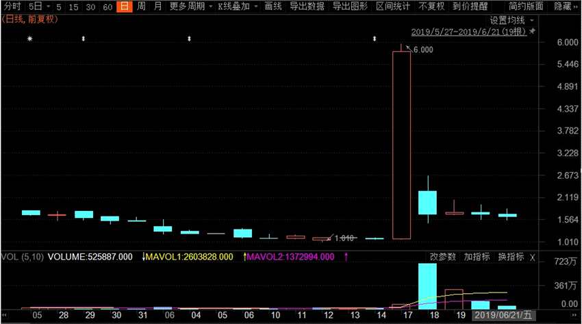Click the event marker above the 04 candle
This screenshot has height=324, width=582.
pyautogui.click(x=189, y=38)
